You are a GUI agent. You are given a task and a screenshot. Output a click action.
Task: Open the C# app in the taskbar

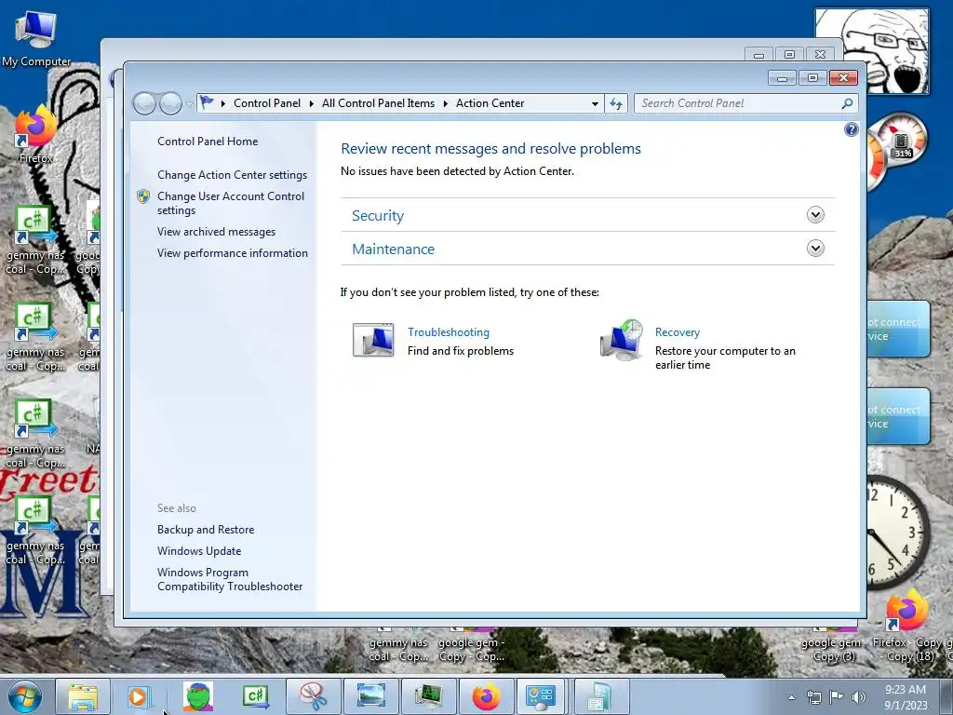click(256, 696)
